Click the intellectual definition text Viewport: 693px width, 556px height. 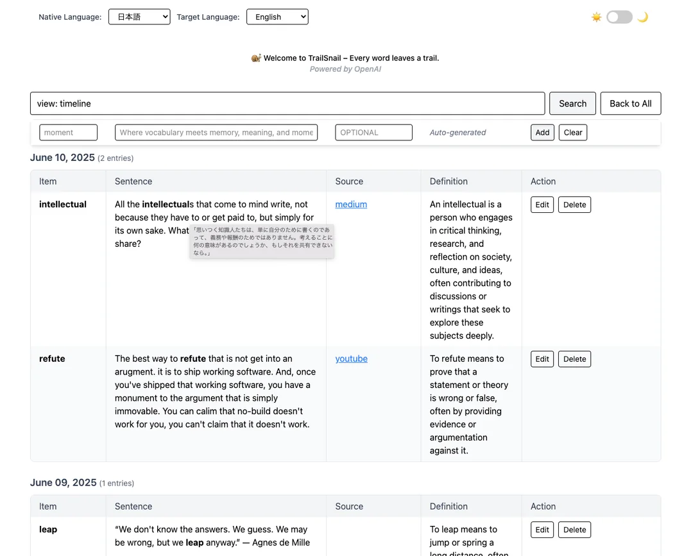click(471, 270)
